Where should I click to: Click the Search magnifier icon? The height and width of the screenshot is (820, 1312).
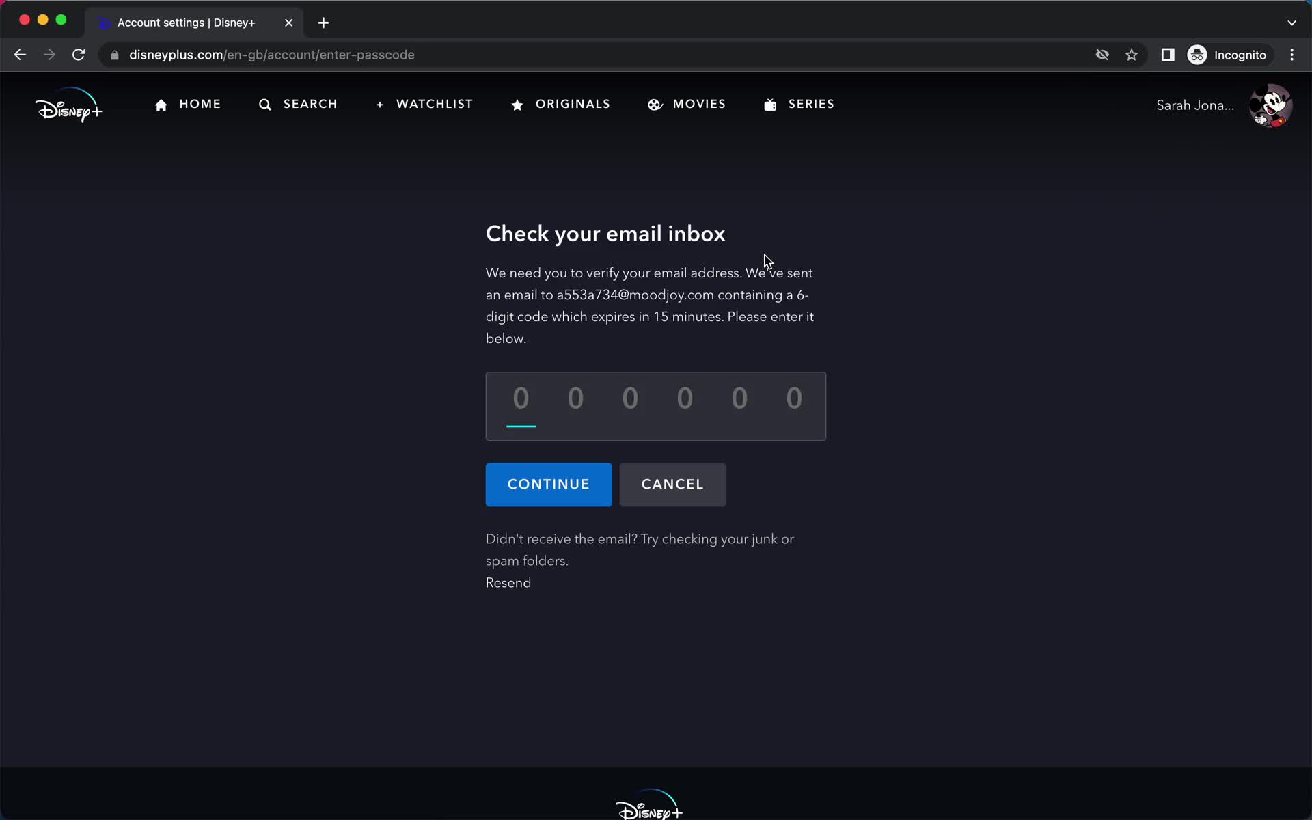pos(265,105)
